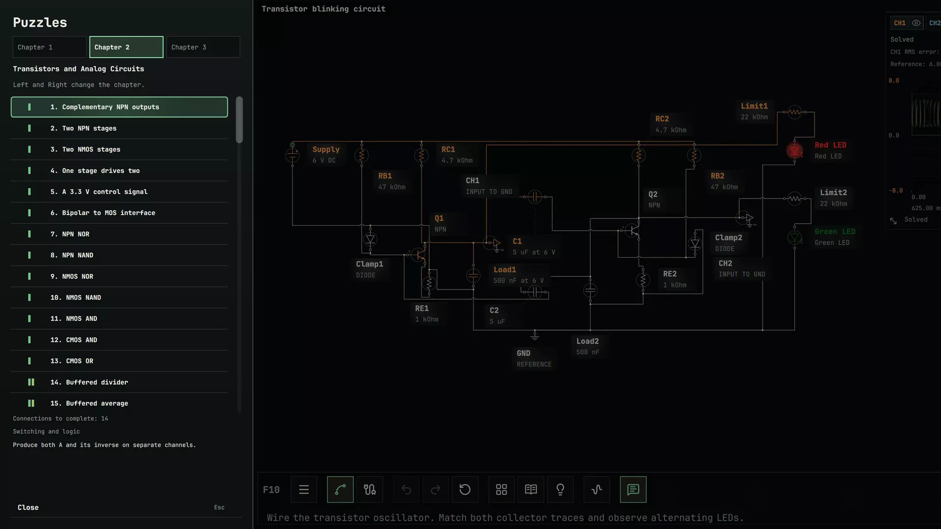Open the manual book icon

click(531, 489)
